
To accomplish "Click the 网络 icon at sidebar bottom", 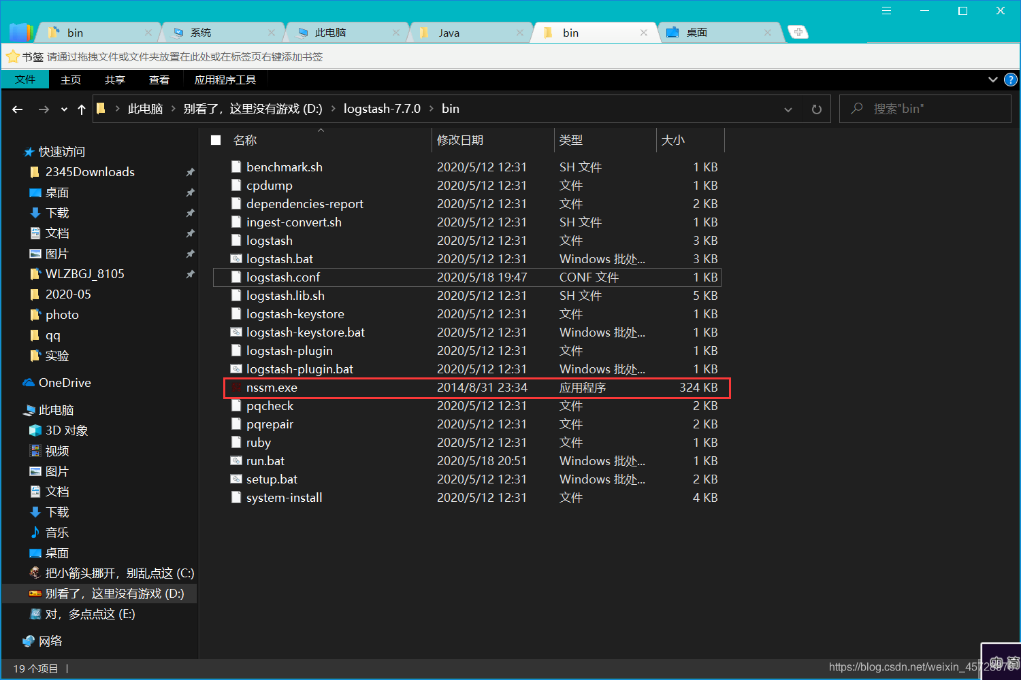I will pos(29,641).
